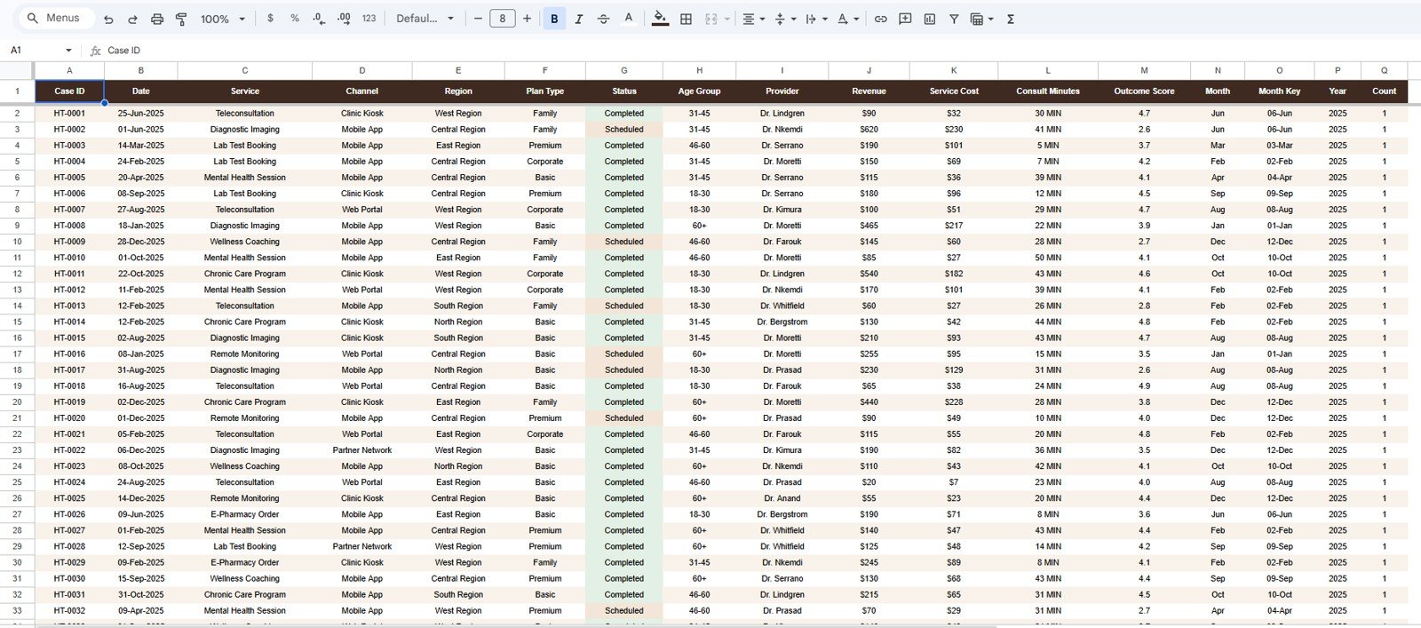Open the borders menu
This screenshot has height=628, width=1421.
tap(686, 19)
